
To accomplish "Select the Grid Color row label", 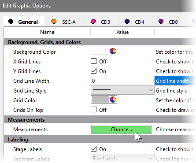I will (x=25, y=100).
